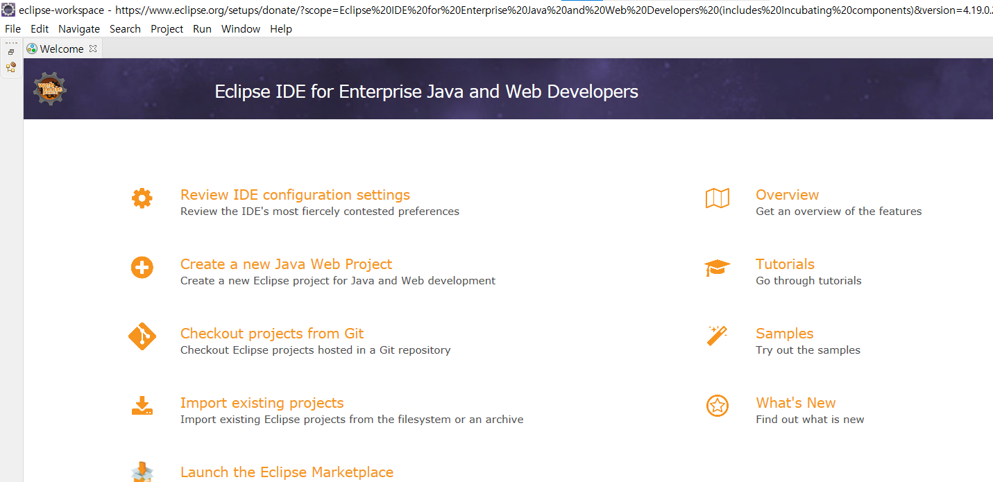Open the Edit menu

click(40, 29)
